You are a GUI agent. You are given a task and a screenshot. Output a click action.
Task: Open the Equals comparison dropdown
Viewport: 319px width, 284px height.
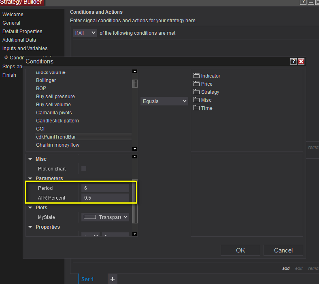[164, 101]
